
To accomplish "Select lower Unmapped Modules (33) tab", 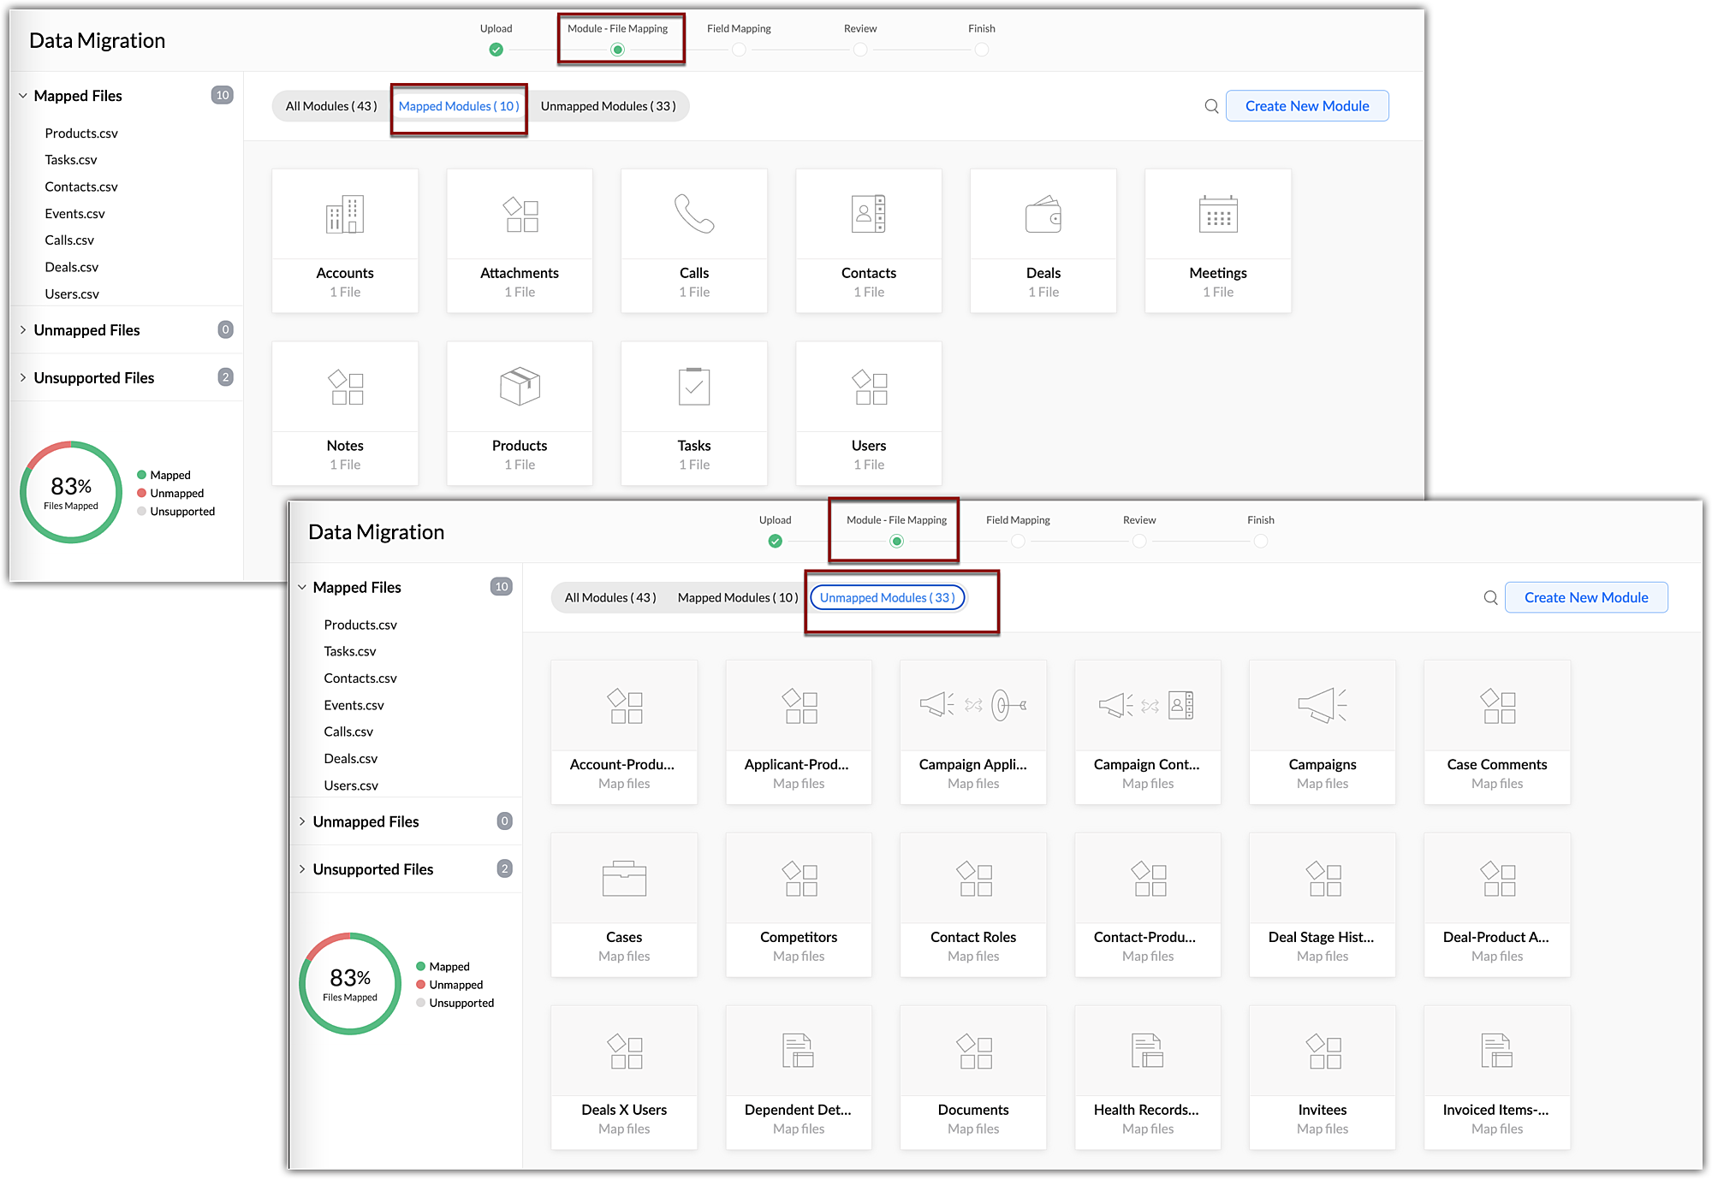I will click(887, 598).
